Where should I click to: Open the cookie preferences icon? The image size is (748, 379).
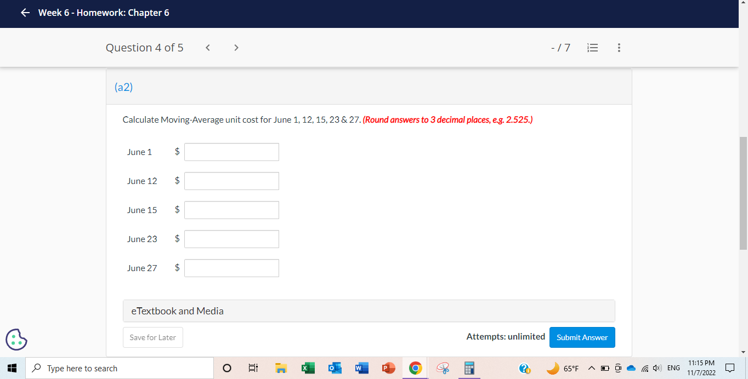click(x=16, y=339)
